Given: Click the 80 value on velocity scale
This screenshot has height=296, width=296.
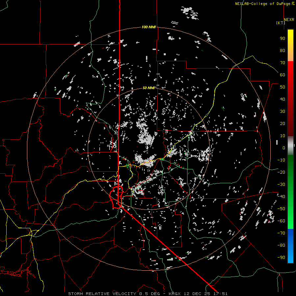Looking at the screenshot, I should point(283,50).
